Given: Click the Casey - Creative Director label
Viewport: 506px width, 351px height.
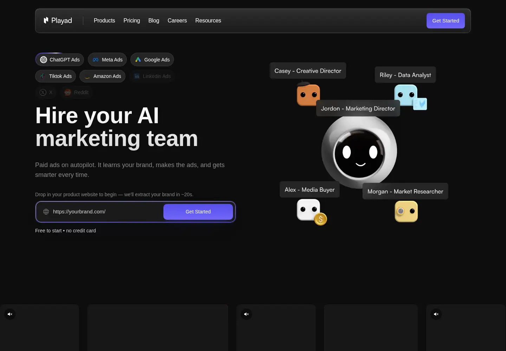Looking at the screenshot, I should point(308,71).
